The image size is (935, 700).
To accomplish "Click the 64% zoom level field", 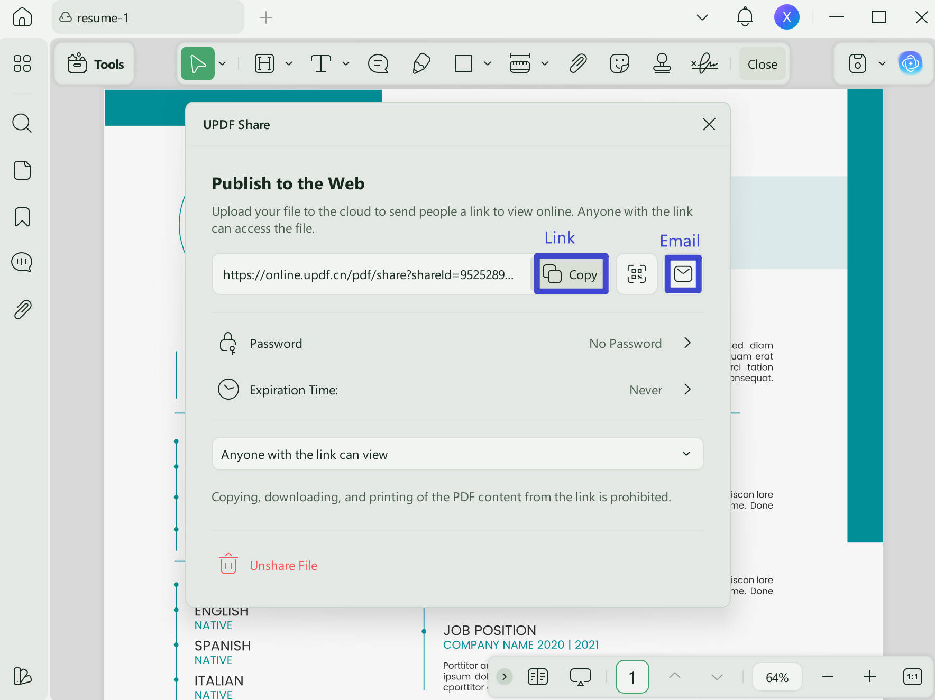I will 777,677.
